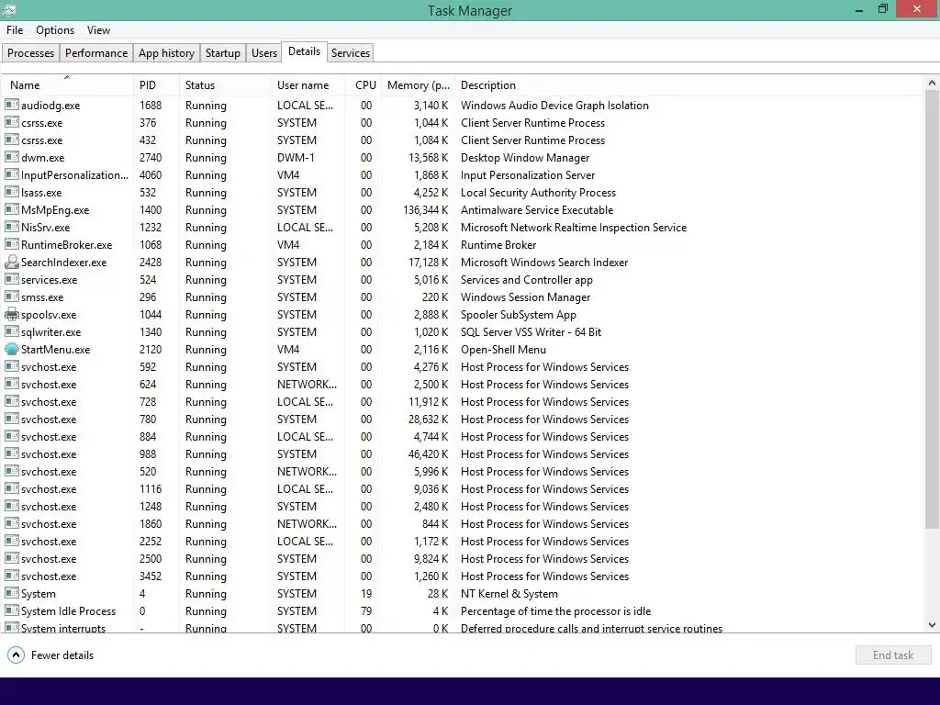The image size is (940, 705).
Task: Click the spoolsv.exe printer icon
Action: [11, 314]
